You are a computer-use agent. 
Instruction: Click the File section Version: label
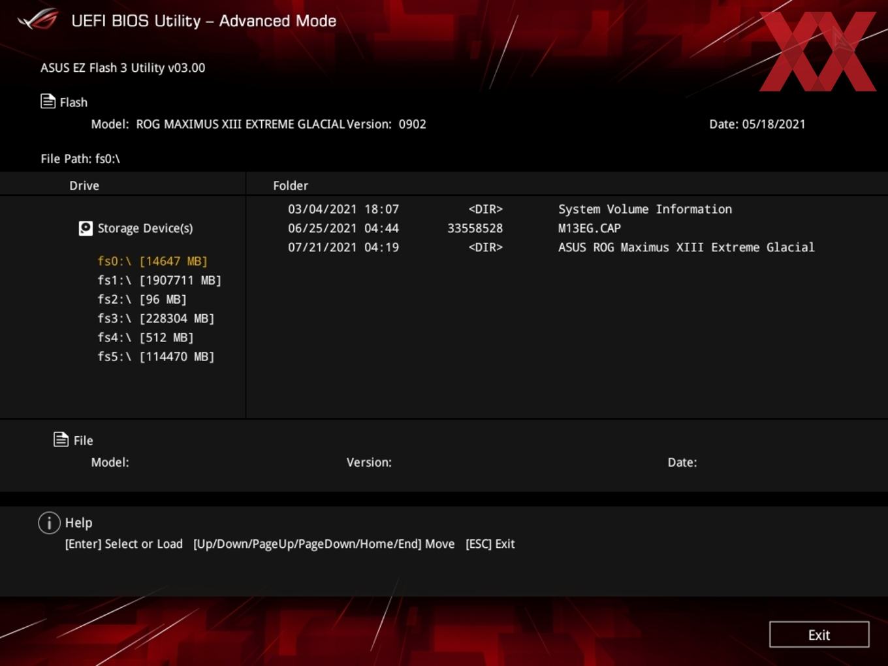pos(369,462)
